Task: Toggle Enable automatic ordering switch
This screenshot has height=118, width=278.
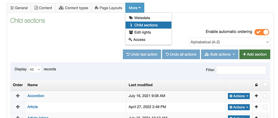Action: pos(262,32)
